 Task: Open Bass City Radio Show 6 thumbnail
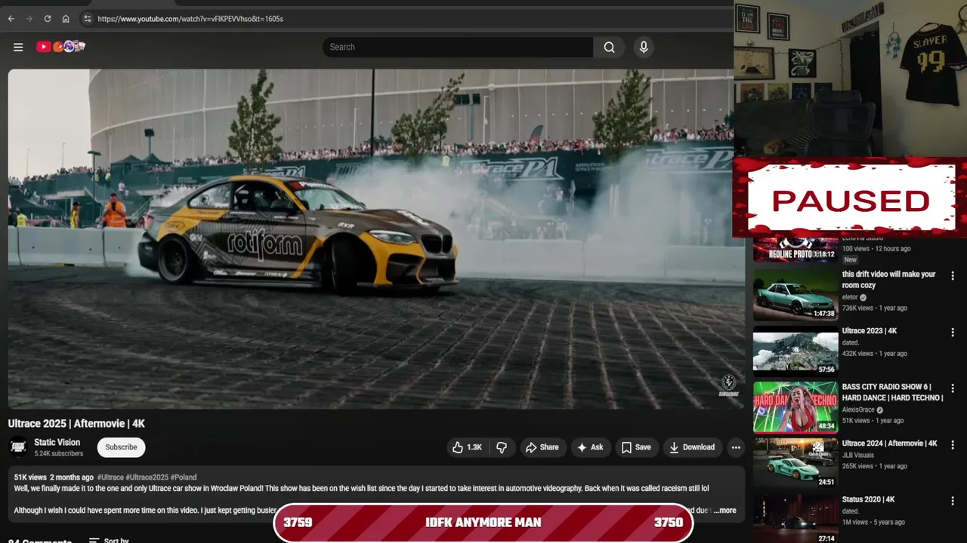pyautogui.click(x=796, y=407)
